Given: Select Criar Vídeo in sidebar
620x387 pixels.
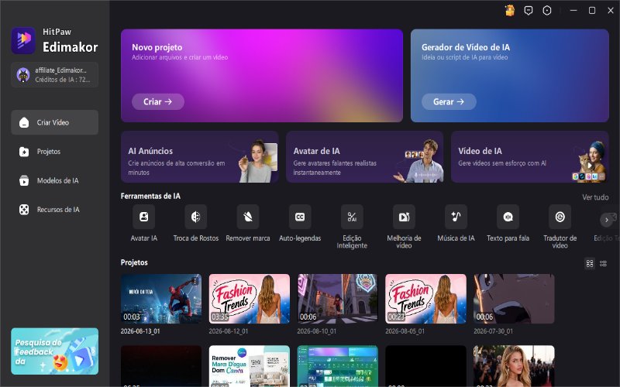Looking at the screenshot, I should pyautogui.click(x=54, y=122).
